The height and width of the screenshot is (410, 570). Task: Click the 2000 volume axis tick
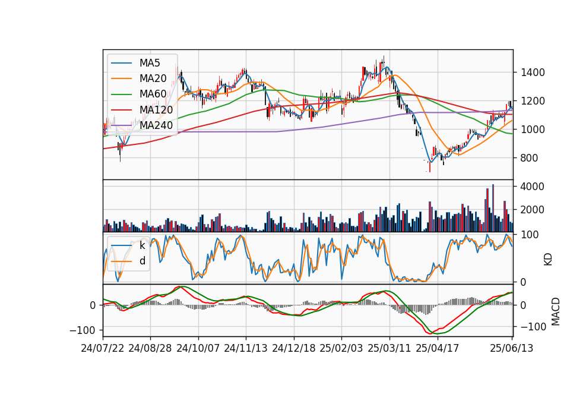pyautogui.click(x=533, y=210)
